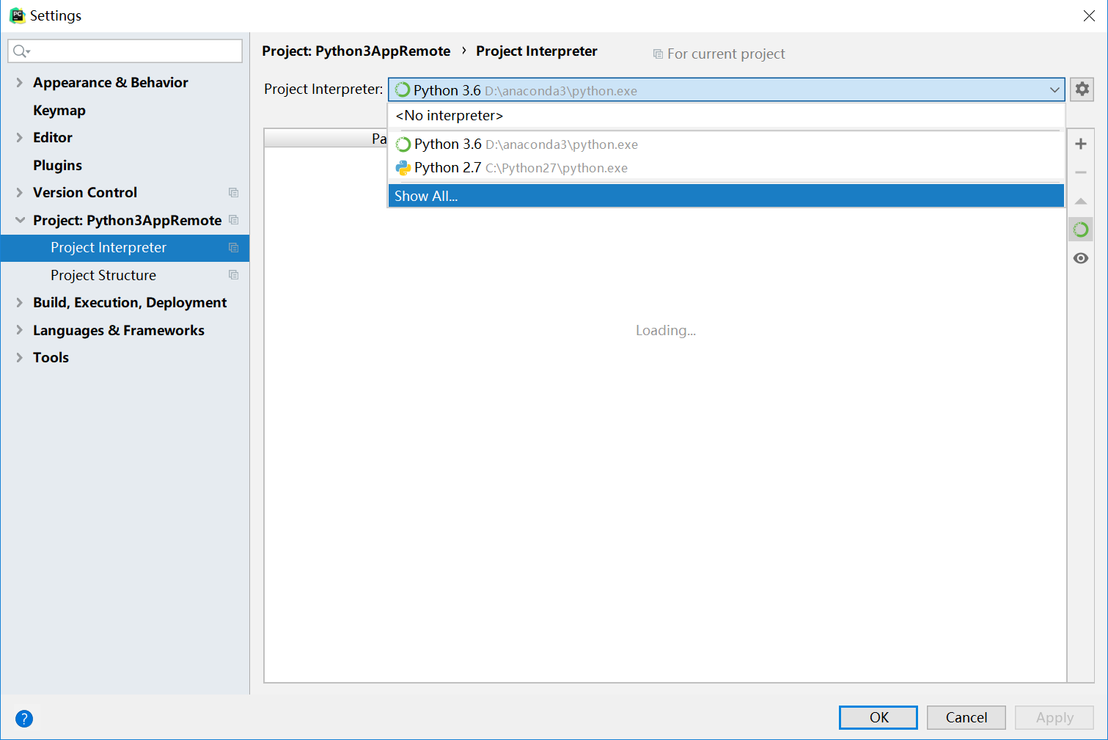1108x740 pixels.
Task: Expand the Tools section
Action: coord(20,358)
